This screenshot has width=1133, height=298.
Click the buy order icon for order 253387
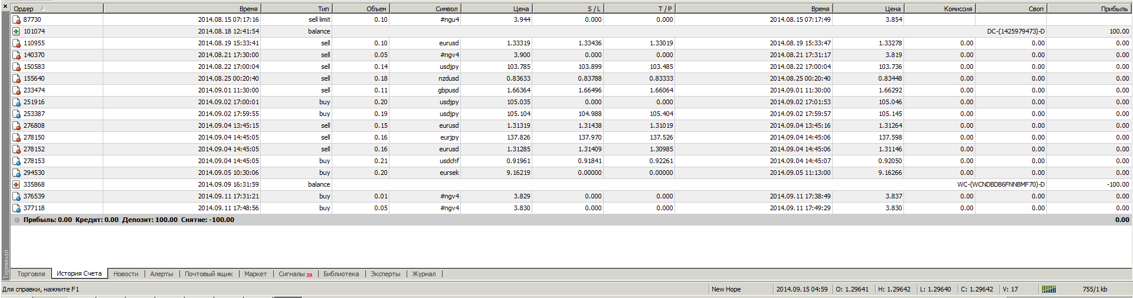pyautogui.click(x=17, y=114)
